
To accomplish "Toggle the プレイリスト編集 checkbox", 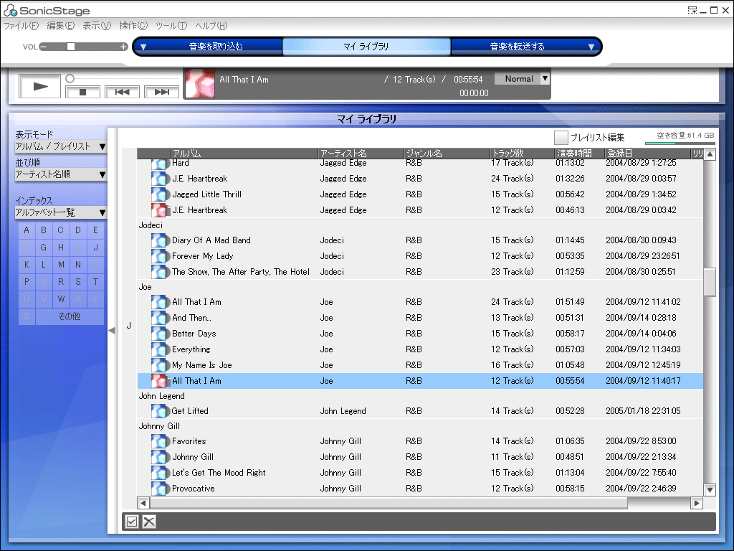I will click(x=561, y=137).
